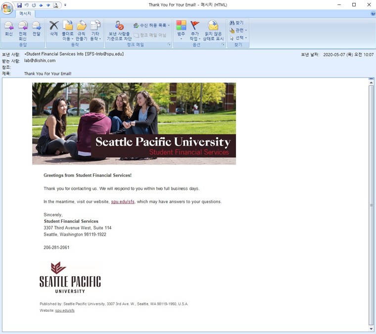Click the 정크 메일 아님 not-junk button
Viewport: 376px width, 334px height.
pos(150,35)
